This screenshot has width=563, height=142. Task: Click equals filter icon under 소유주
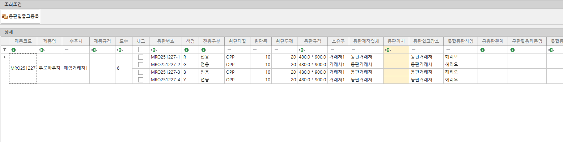click(332, 50)
